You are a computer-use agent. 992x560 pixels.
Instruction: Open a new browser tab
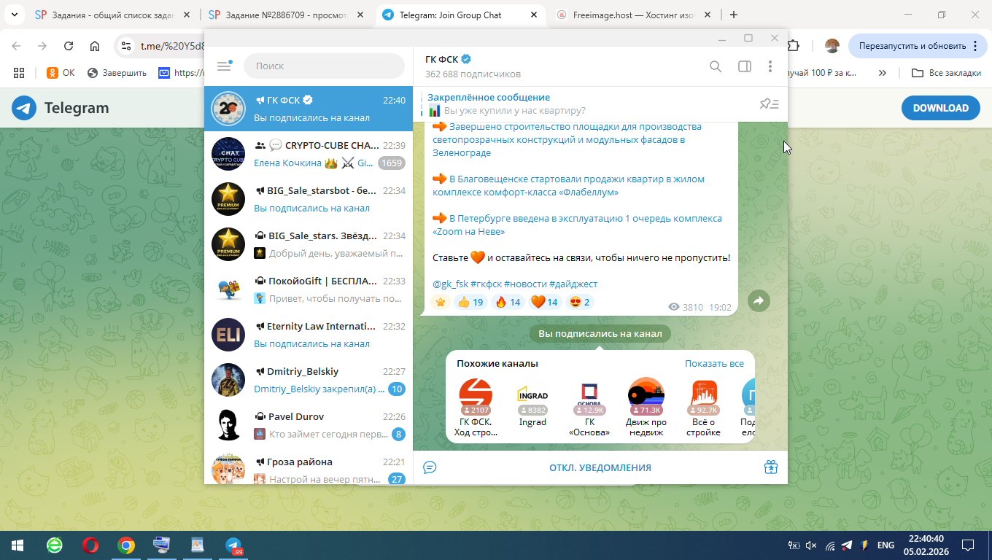tap(734, 15)
